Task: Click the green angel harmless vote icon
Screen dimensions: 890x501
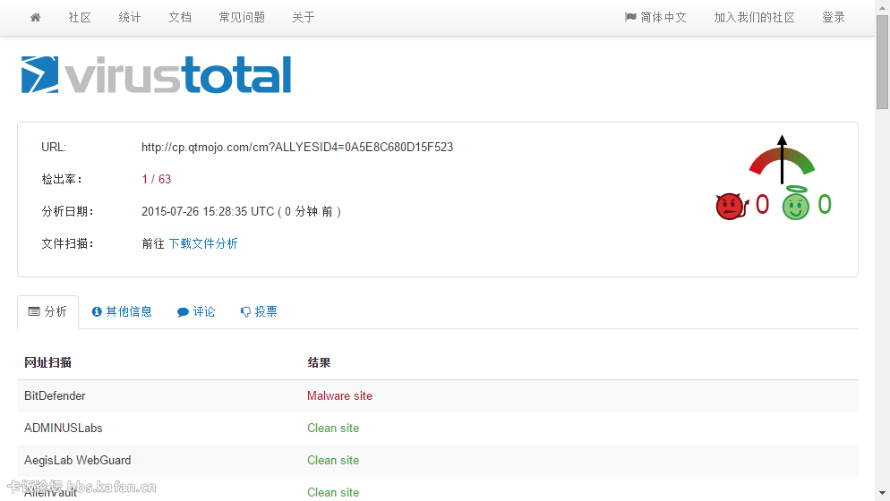Action: (x=795, y=205)
